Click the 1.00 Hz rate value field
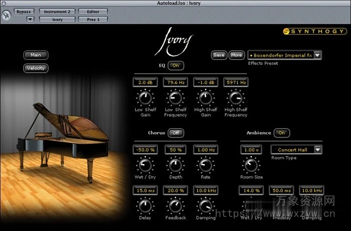This screenshot has height=231, width=351. coord(206,150)
